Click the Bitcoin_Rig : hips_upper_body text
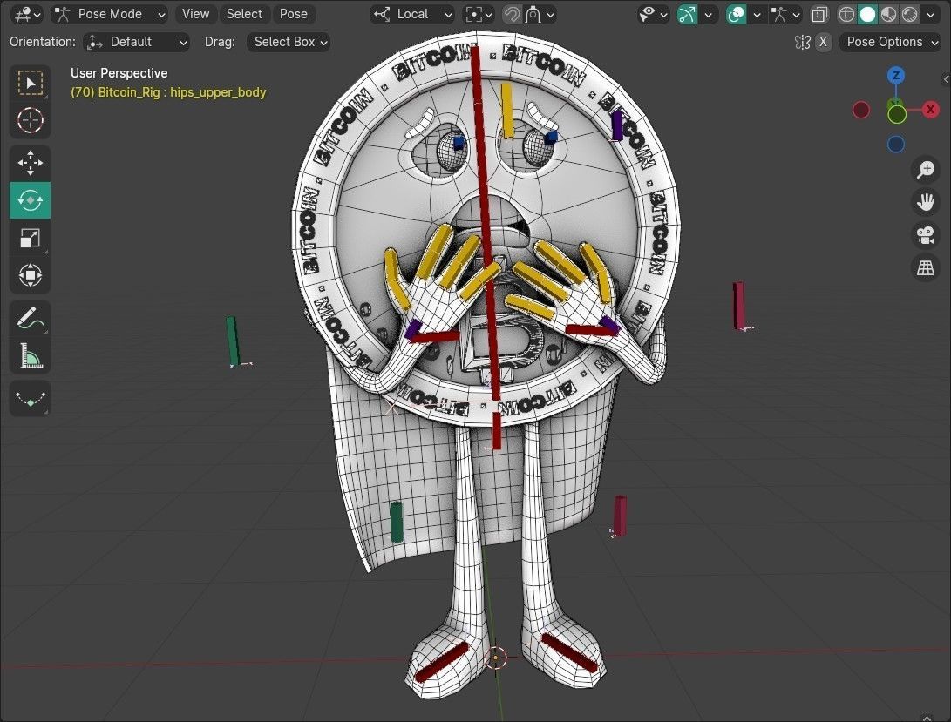This screenshot has width=951, height=722. point(168,92)
